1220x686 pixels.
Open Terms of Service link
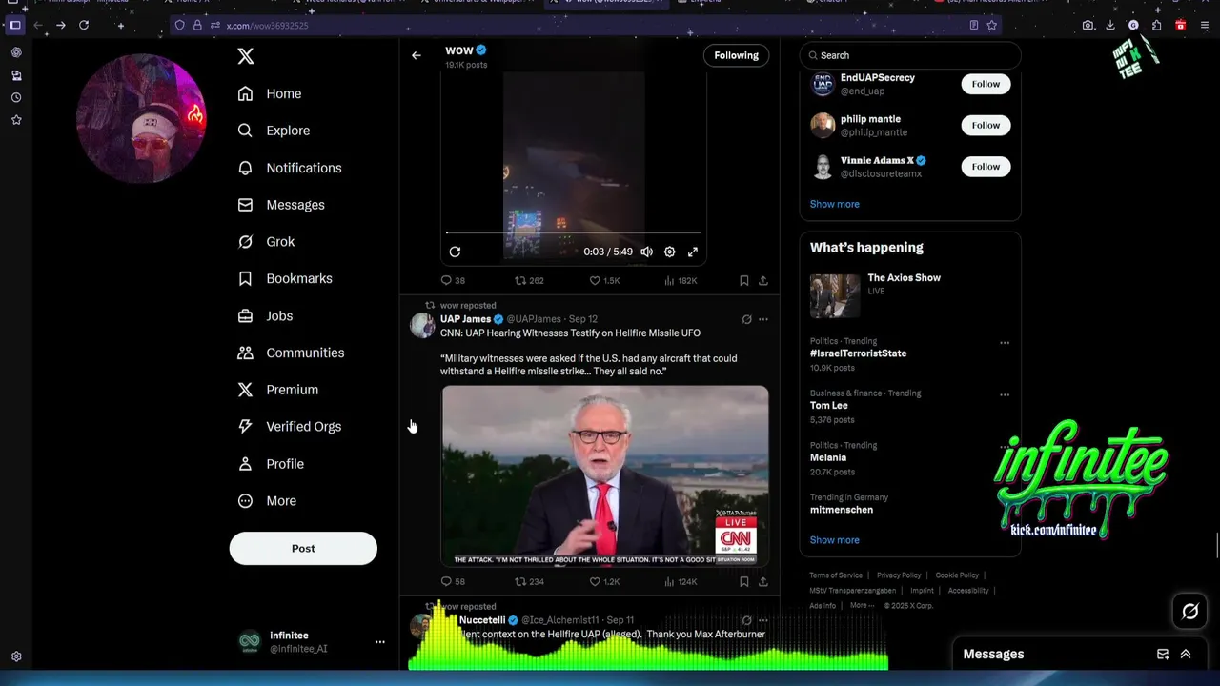(836, 575)
